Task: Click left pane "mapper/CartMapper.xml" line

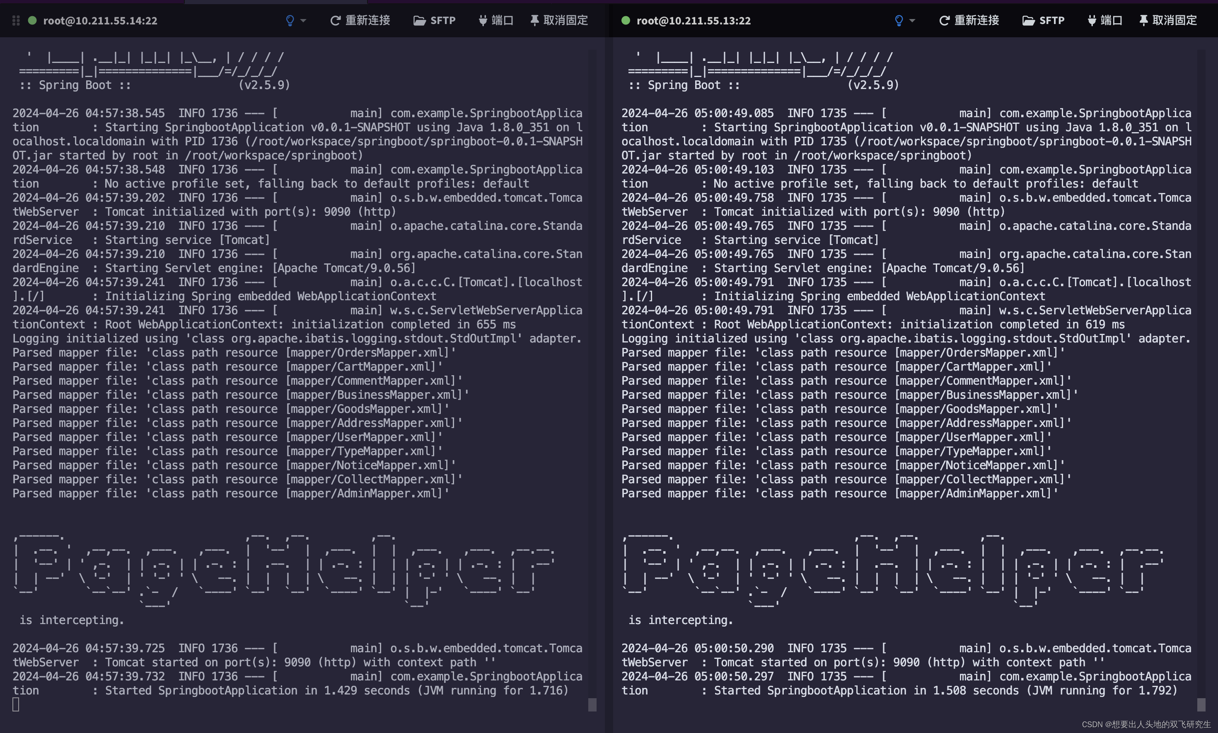Action: (228, 366)
